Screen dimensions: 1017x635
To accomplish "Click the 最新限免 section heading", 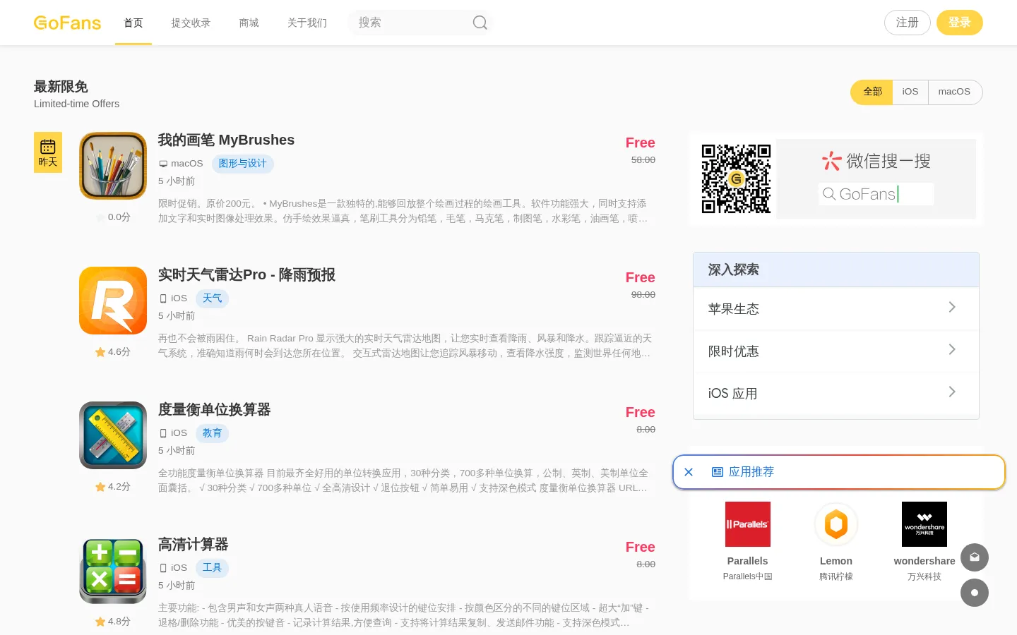I will [x=61, y=87].
